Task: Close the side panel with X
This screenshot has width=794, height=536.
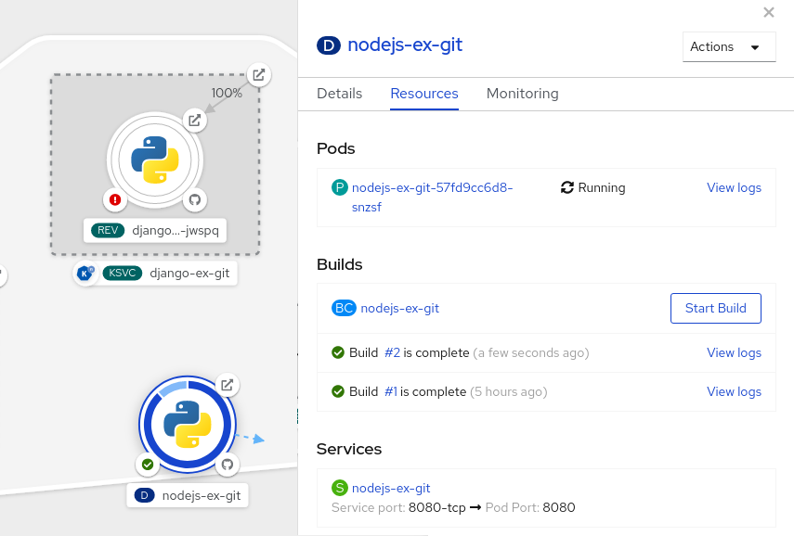Action: [768, 12]
